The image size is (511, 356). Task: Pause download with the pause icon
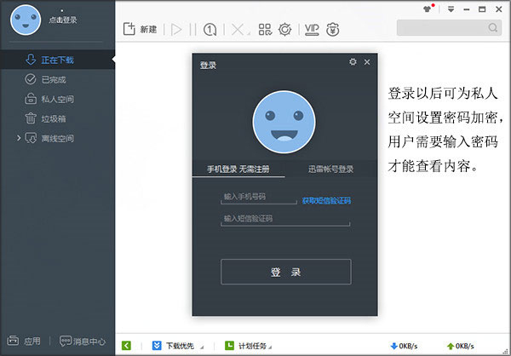[193, 30]
